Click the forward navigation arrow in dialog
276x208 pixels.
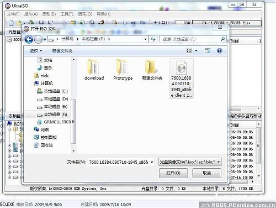point(38,39)
